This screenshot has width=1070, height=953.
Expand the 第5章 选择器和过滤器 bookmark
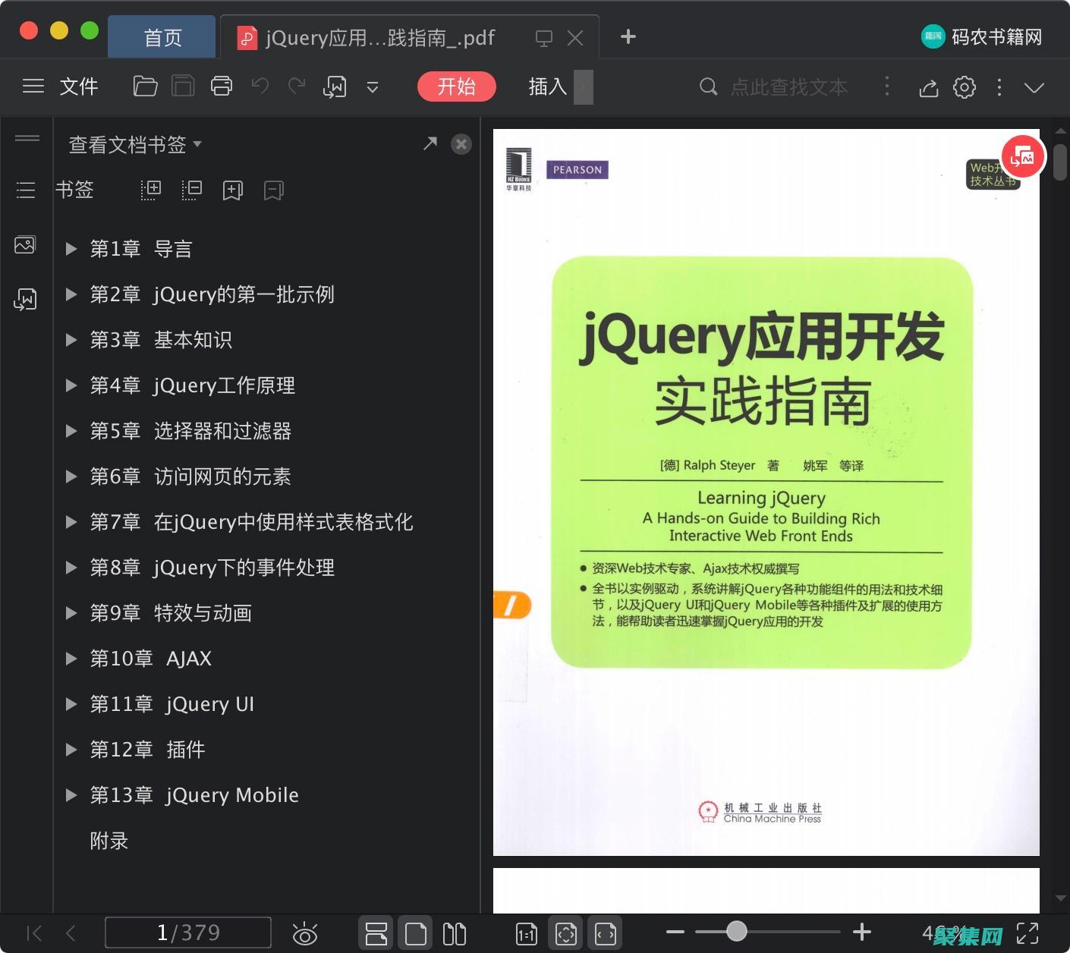click(71, 431)
